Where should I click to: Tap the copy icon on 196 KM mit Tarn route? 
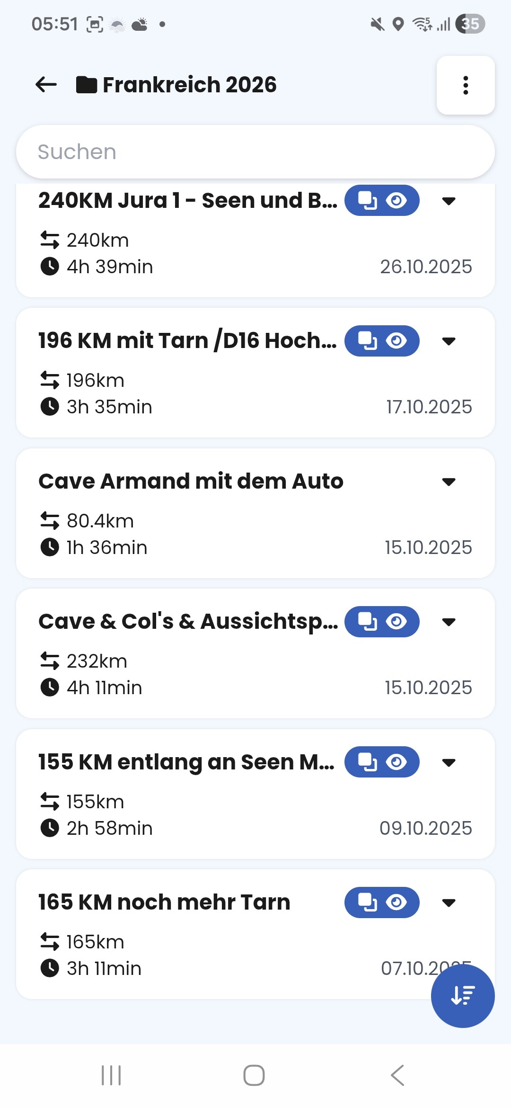[x=367, y=340]
